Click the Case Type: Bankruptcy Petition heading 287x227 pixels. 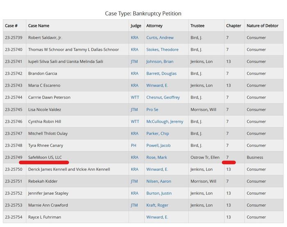pos(143,14)
